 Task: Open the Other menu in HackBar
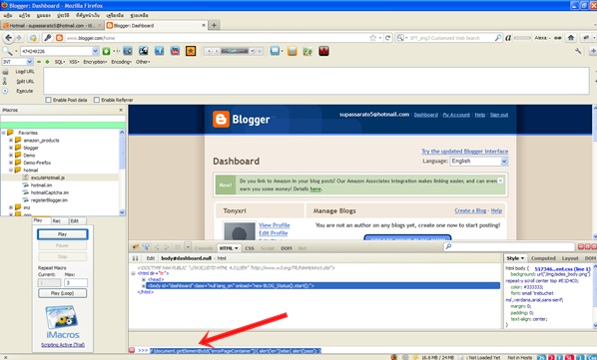pyautogui.click(x=143, y=62)
